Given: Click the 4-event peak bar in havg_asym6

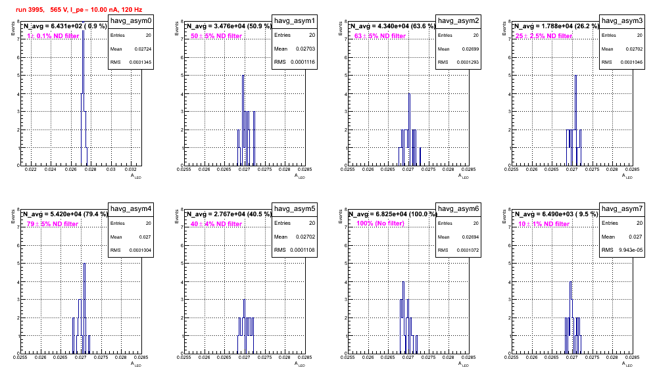Looking at the screenshot, I should [x=403, y=317].
